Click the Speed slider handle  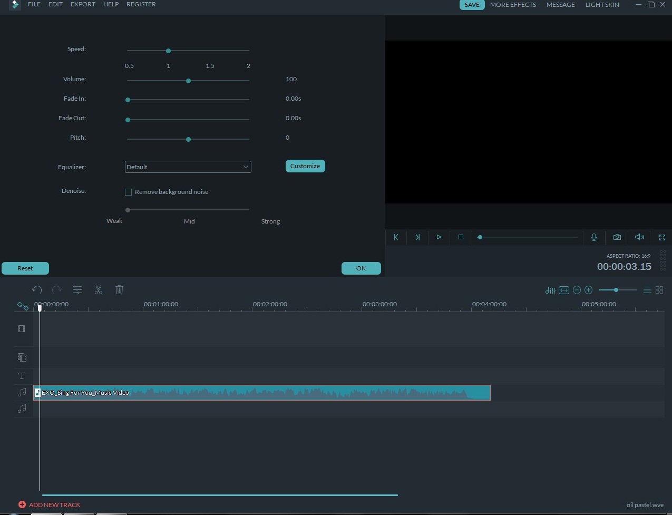tap(168, 51)
